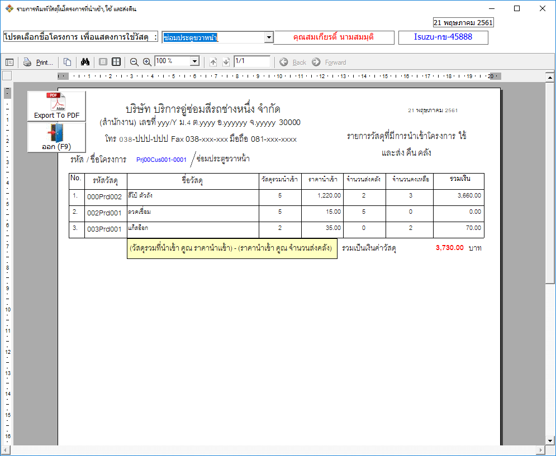Click the page number field 1/1
Viewport: 556px width, 456px height.
coord(252,61)
